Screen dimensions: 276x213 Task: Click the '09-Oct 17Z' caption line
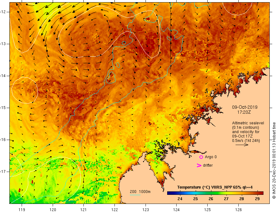[243, 136]
